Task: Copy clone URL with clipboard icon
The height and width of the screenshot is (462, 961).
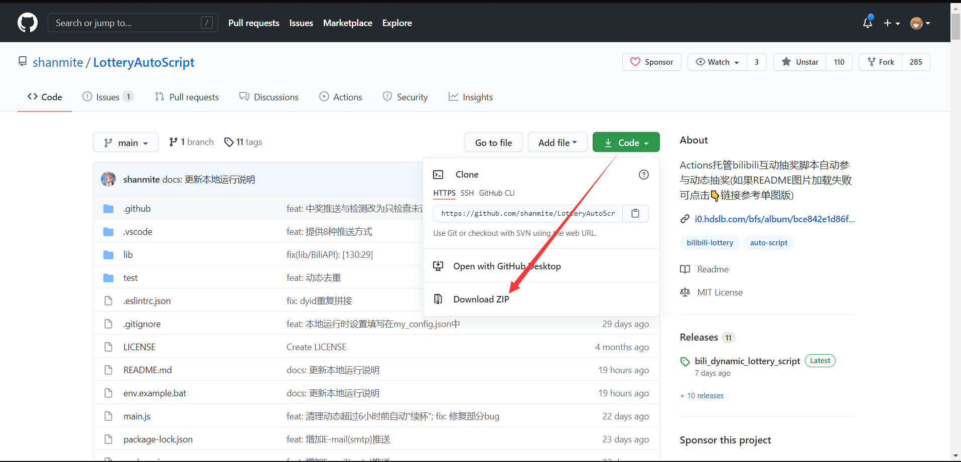Action: pyautogui.click(x=635, y=213)
